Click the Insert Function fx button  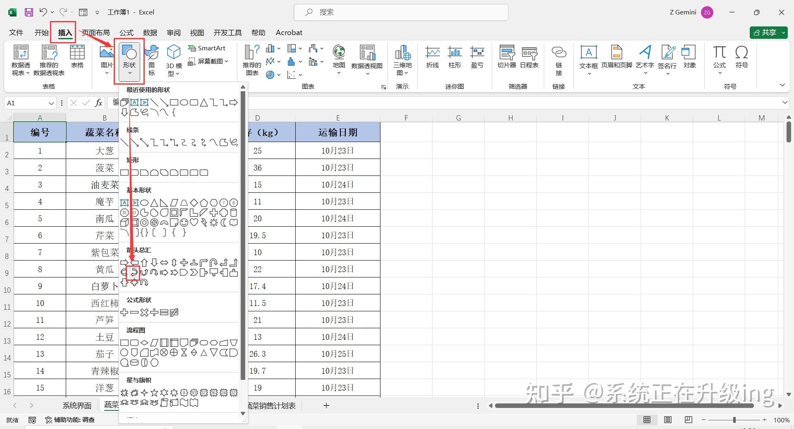tap(98, 103)
